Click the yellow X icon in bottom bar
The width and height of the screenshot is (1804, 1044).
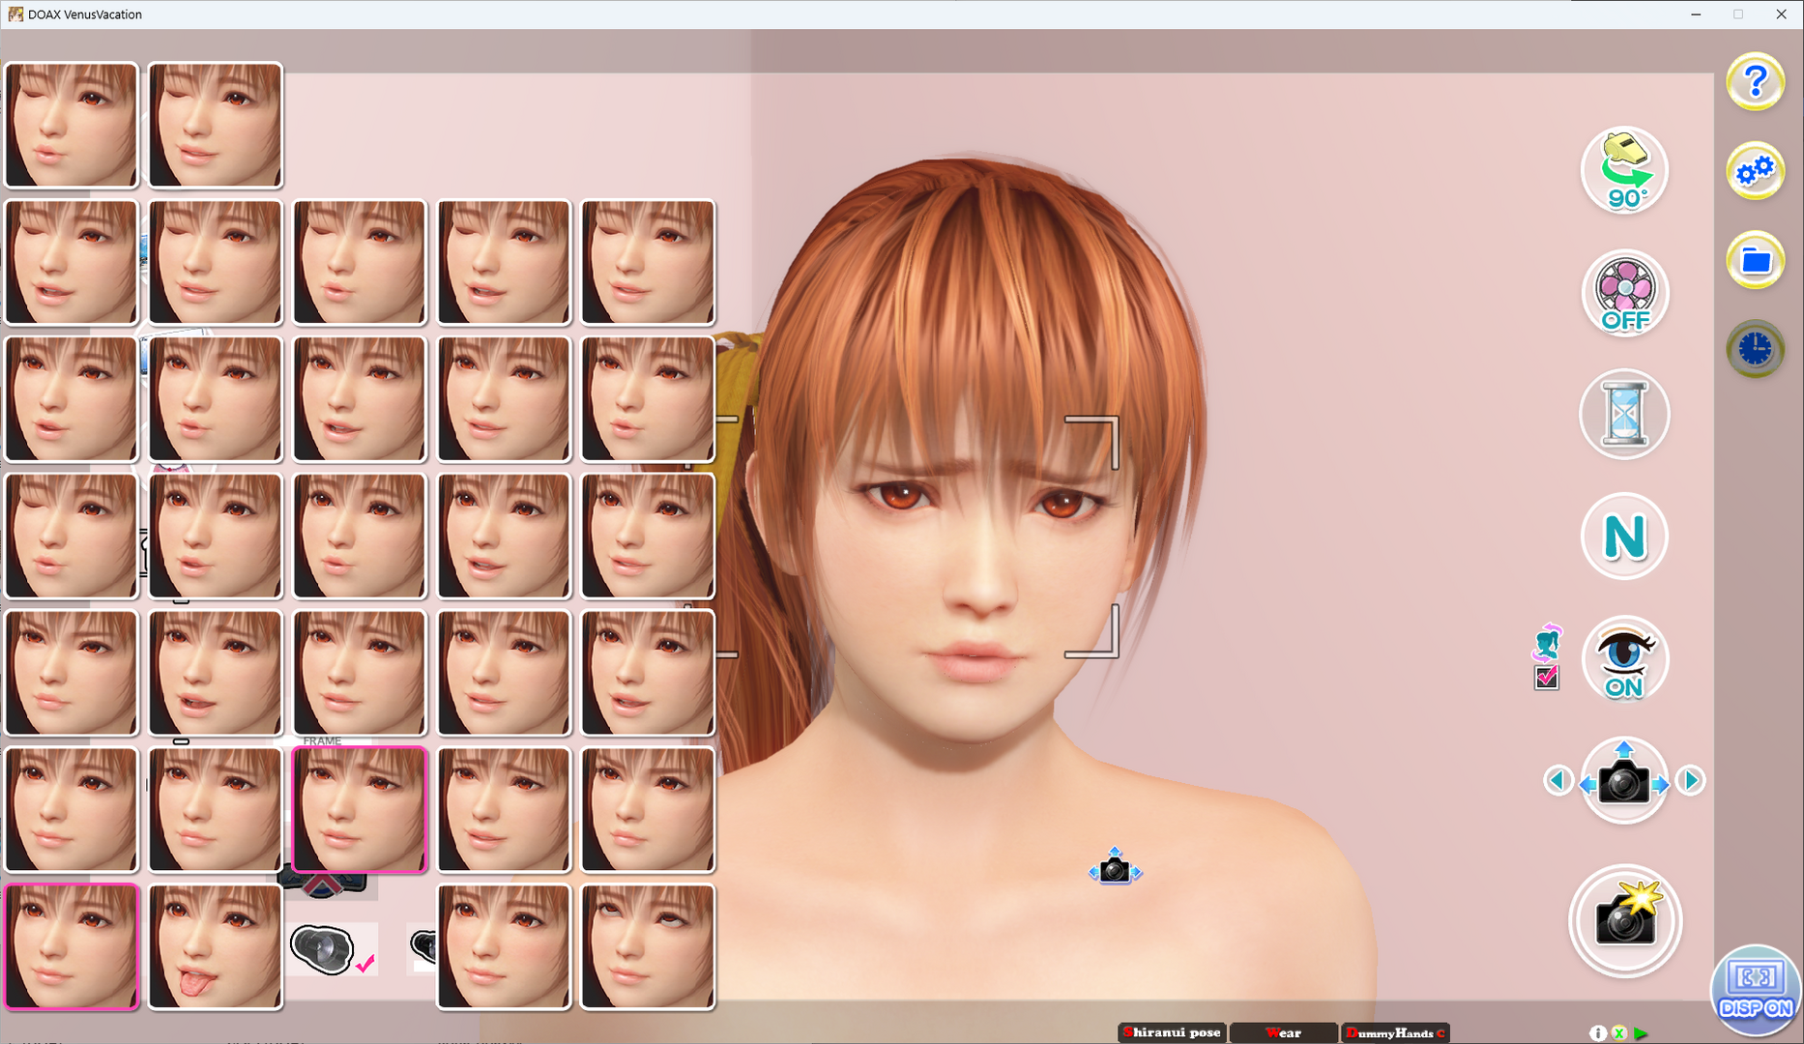tap(1619, 1033)
